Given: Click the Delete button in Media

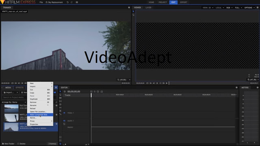Looking at the screenshot, I should 22,144.
